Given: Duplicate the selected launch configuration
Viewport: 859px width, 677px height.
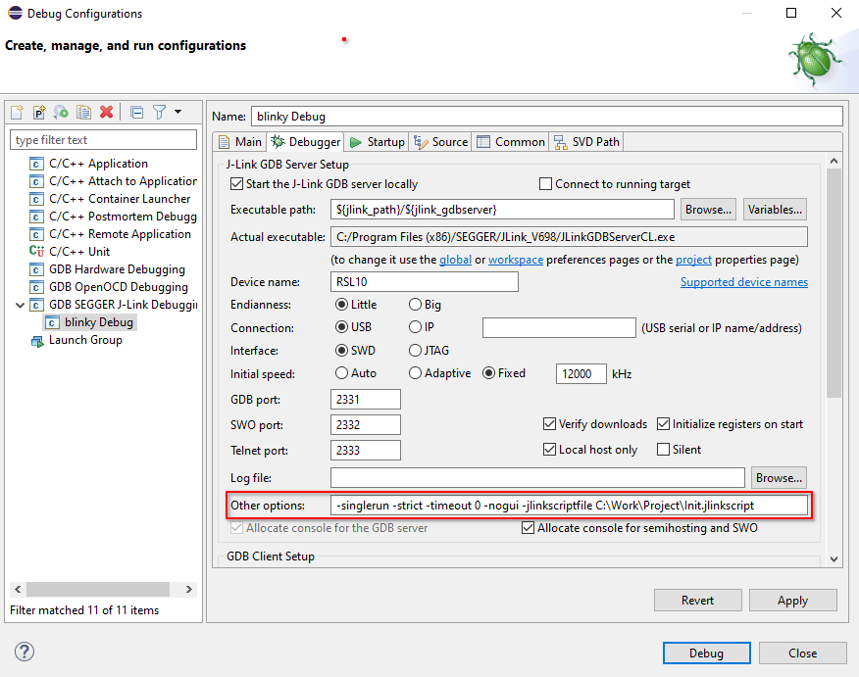Looking at the screenshot, I should click(83, 113).
